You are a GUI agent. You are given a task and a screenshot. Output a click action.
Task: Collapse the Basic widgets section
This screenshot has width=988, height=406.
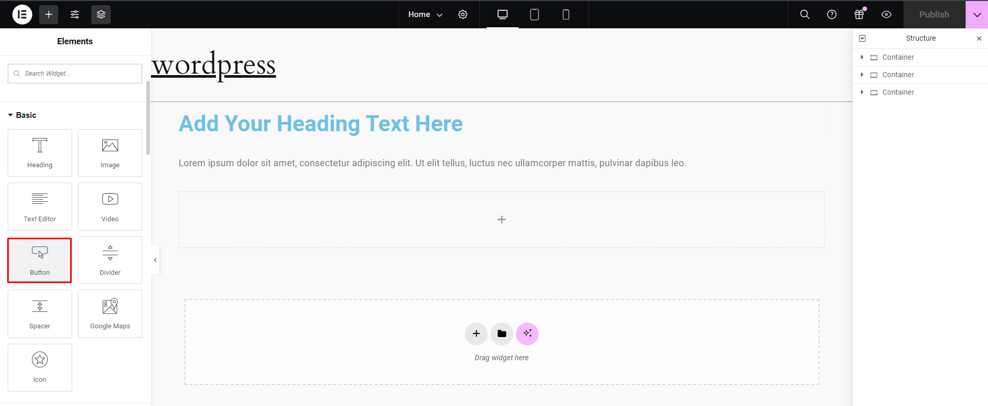(10, 115)
